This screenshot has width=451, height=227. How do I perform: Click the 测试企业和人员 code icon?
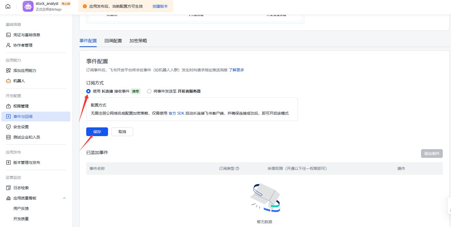(8, 137)
